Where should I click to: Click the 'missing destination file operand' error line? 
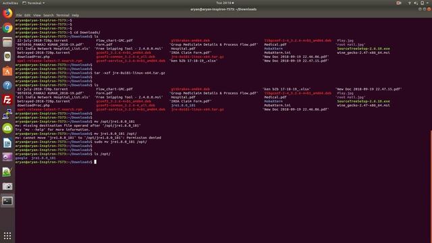tap(78, 126)
